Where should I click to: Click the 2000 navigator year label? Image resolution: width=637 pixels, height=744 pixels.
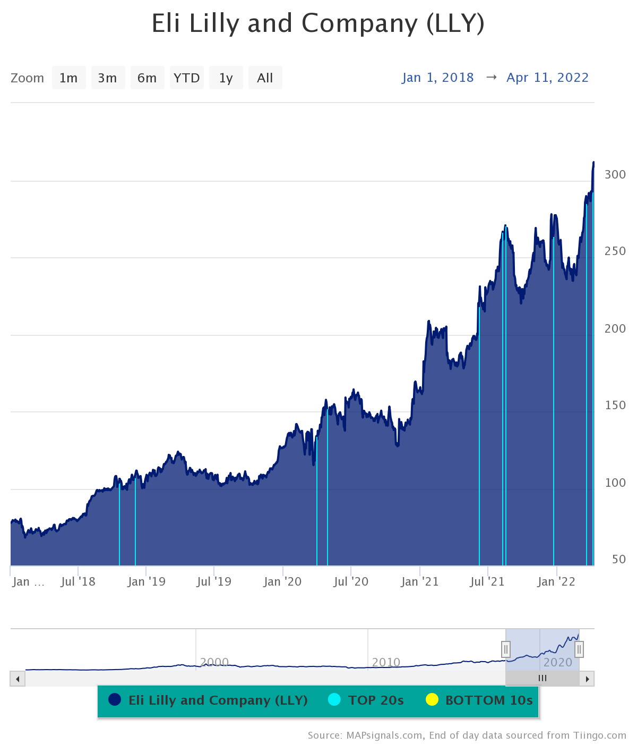(x=214, y=663)
